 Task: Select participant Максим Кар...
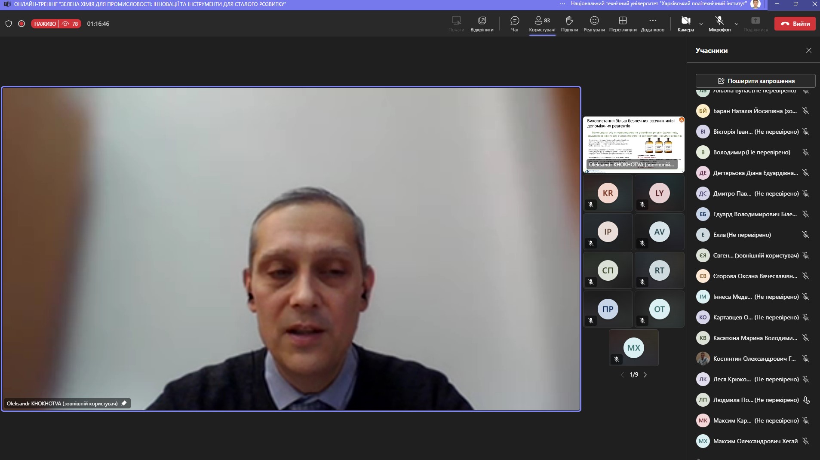coord(753,420)
